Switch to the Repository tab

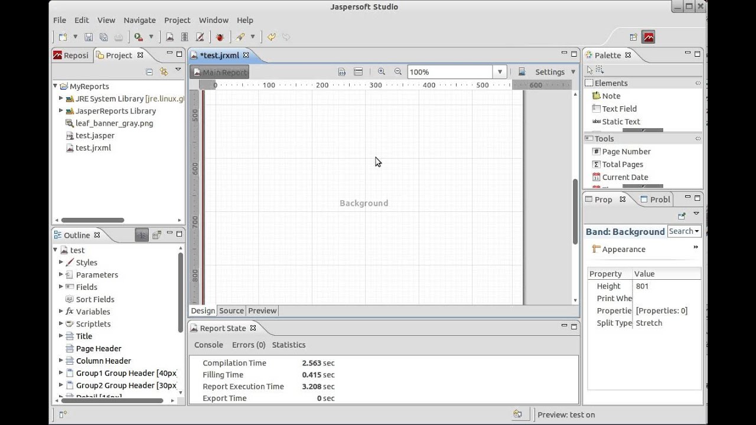tap(71, 55)
